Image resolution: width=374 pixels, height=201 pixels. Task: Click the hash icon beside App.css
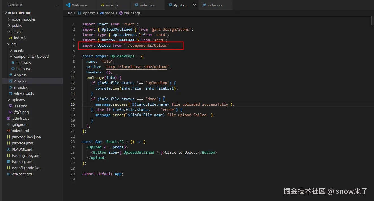point(10,75)
